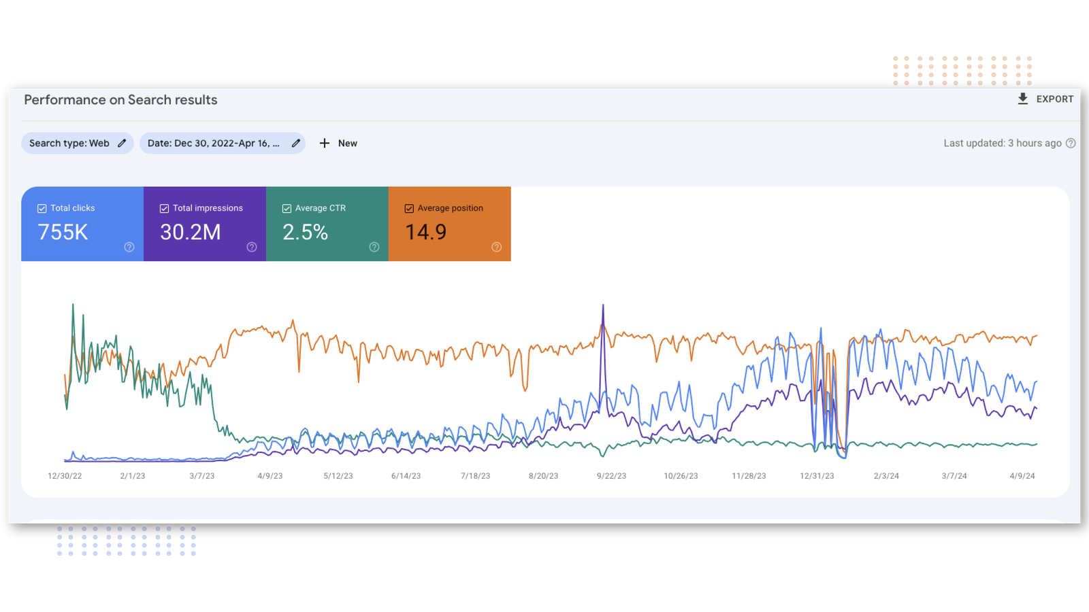The width and height of the screenshot is (1089, 612).
Task: Click the New filter button
Action: (x=347, y=143)
